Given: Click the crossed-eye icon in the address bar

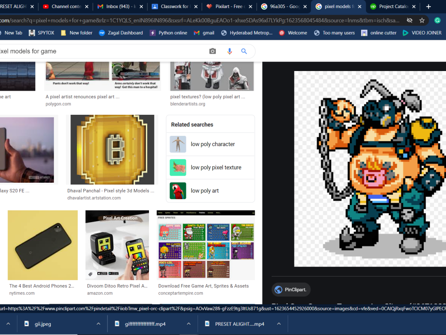Looking at the screenshot, I should [x=409, y=20].
